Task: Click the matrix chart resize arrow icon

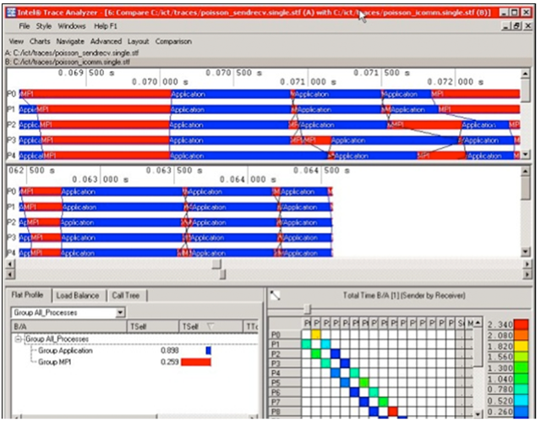Action: 275,295
